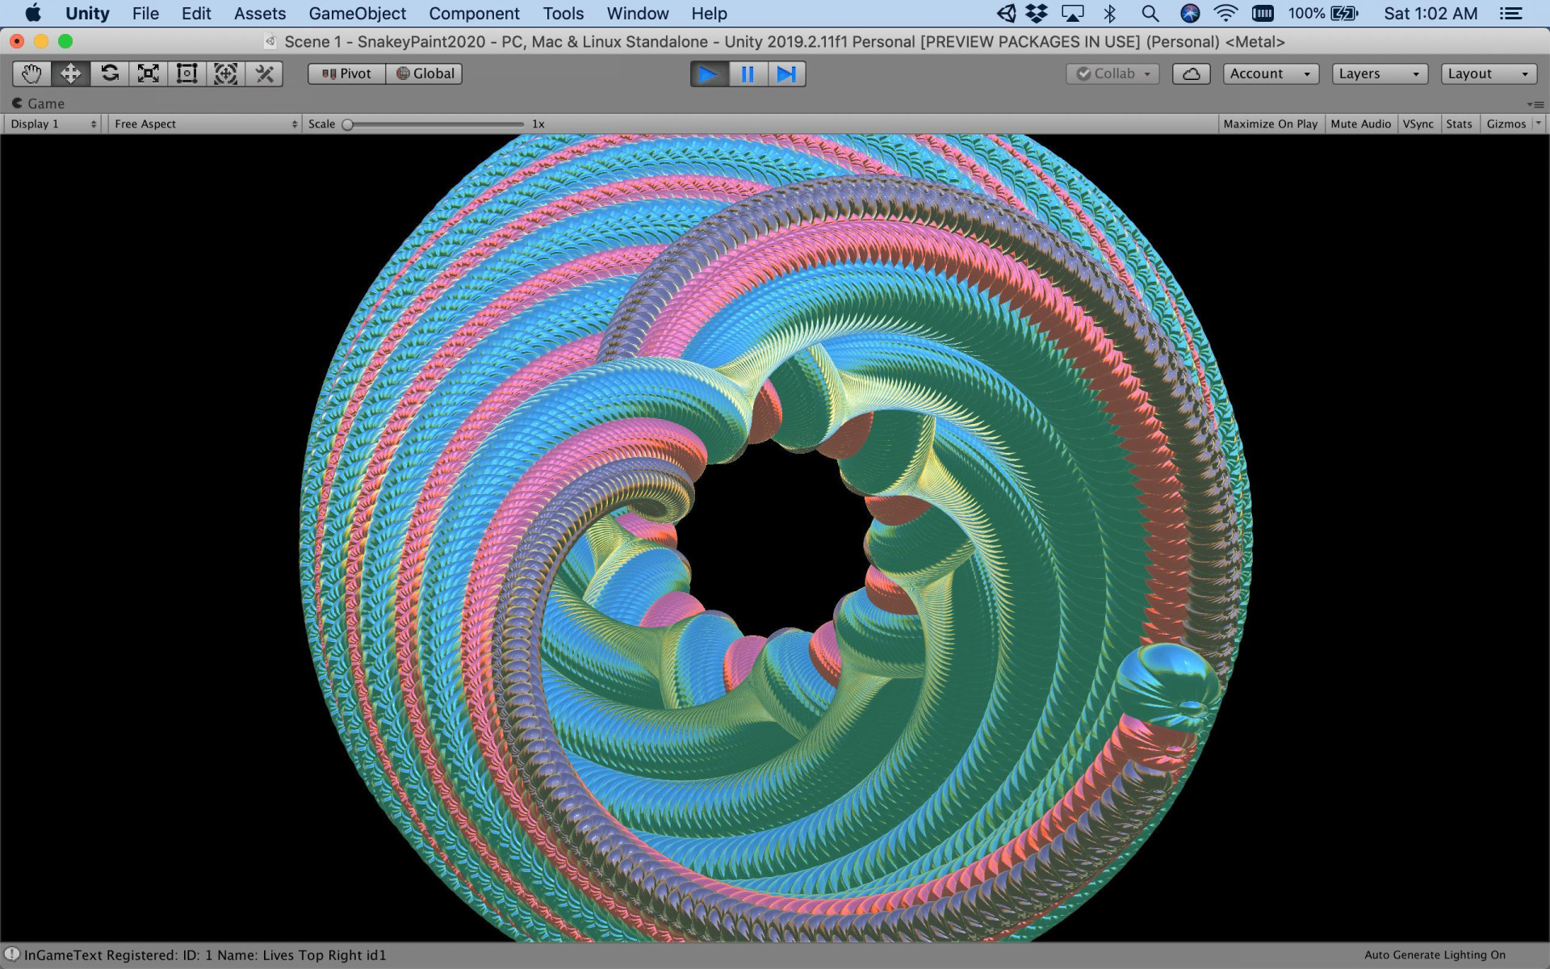Image resolution: width=1550 pixels, height=969 pixels.
Task: Open the GameObject menu
Action: [x=358, y=14]
